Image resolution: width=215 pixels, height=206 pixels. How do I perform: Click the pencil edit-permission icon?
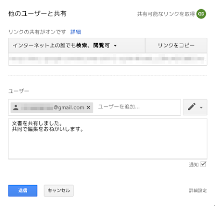point(192,107)
